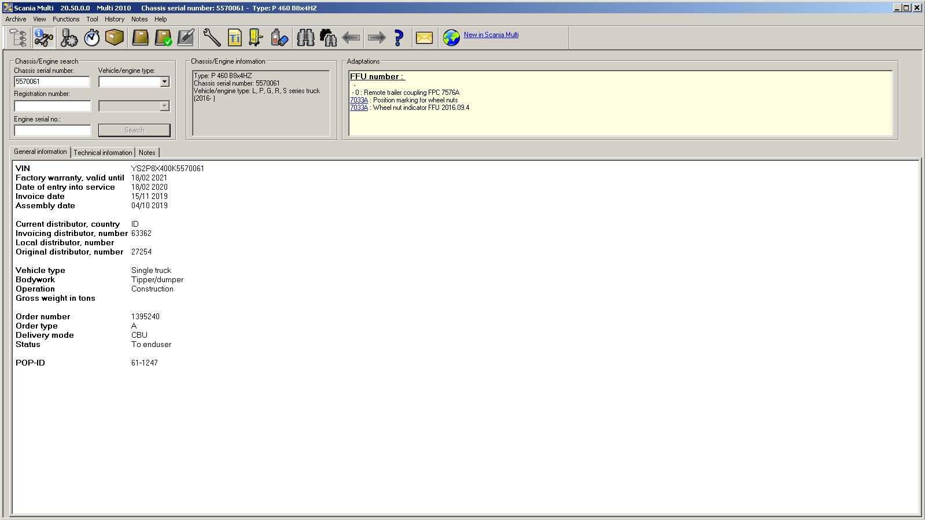The height and width of the screenshot is (520, 925).
Task: Click Vehicle type value Single truck
Action: [x=151, y=270]
